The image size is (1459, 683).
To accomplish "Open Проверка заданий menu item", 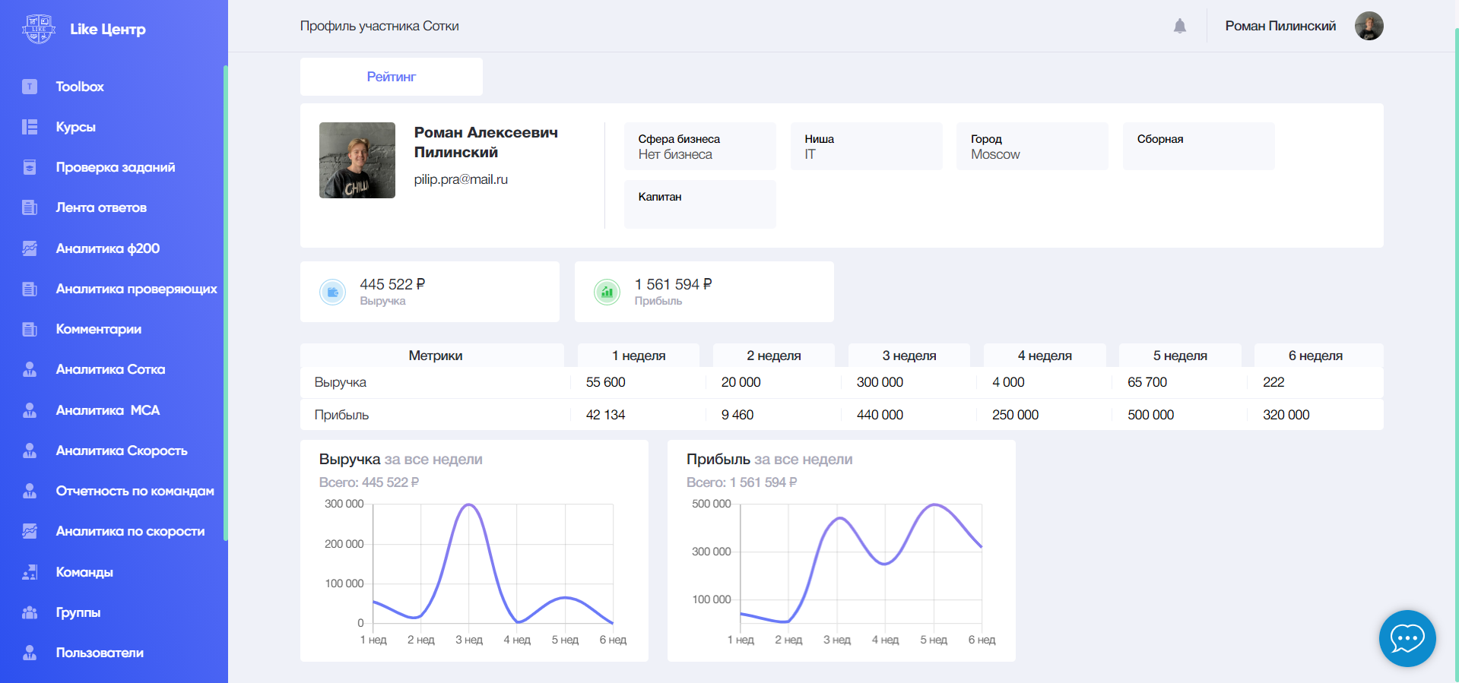I will [x=115, y=167].
